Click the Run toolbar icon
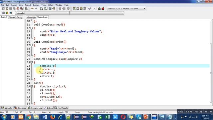 [78, 9]
